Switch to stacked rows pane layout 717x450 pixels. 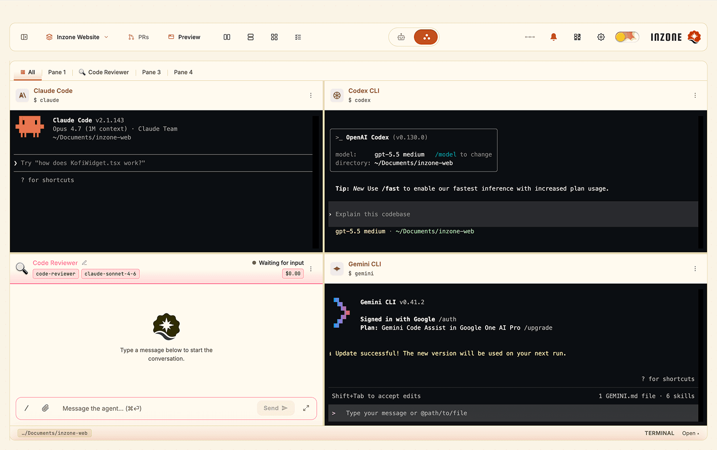[x=251, y=37]
